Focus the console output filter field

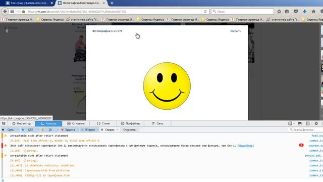[305, 129]
